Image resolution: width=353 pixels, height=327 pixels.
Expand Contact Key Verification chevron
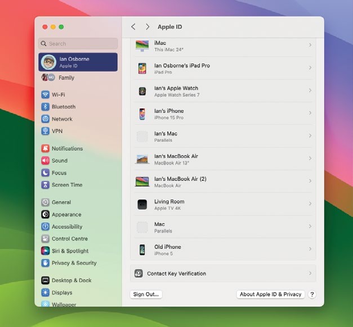310,273
